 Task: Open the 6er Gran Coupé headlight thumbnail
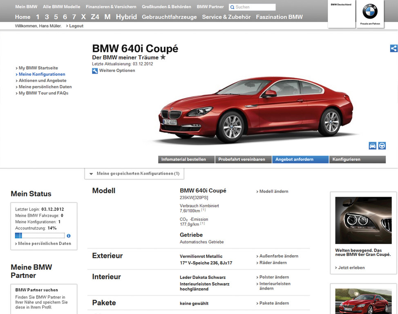364,220
